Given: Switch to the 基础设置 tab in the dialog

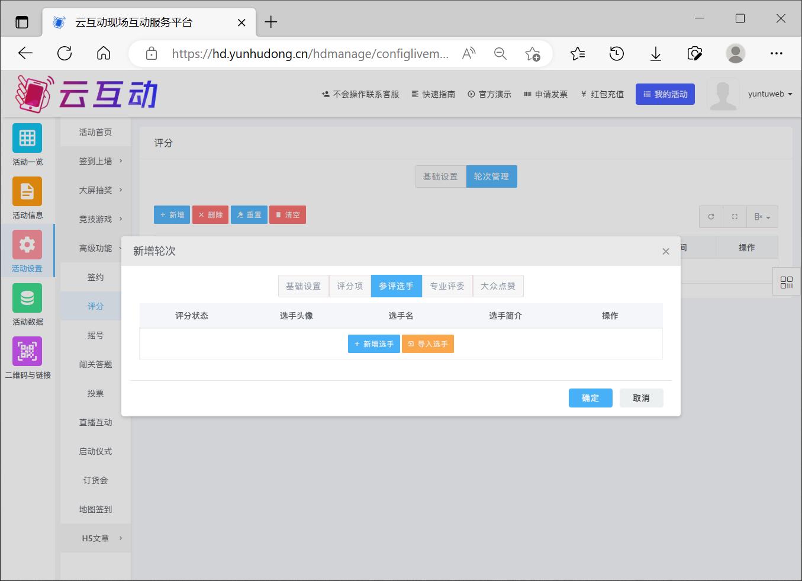Looking at the screenshot, I should 303,286.
